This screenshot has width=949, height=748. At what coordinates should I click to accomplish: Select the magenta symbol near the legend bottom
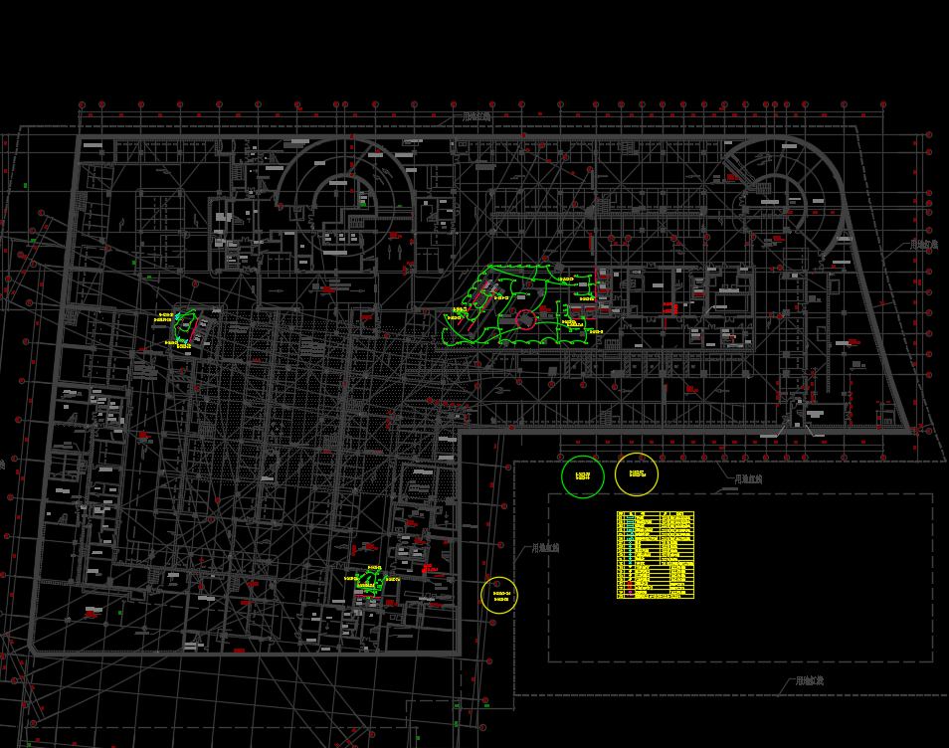tap(630, 593)
